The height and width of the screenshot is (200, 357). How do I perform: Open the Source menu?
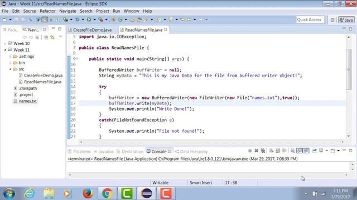tap(30, 11)
